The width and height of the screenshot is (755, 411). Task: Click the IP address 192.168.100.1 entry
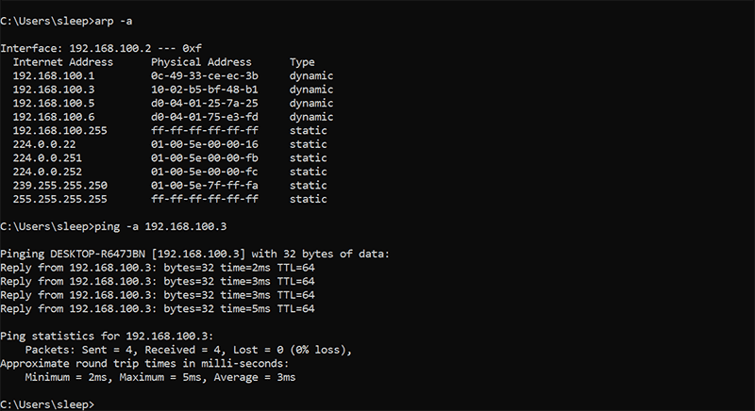[x=54, y=75]
